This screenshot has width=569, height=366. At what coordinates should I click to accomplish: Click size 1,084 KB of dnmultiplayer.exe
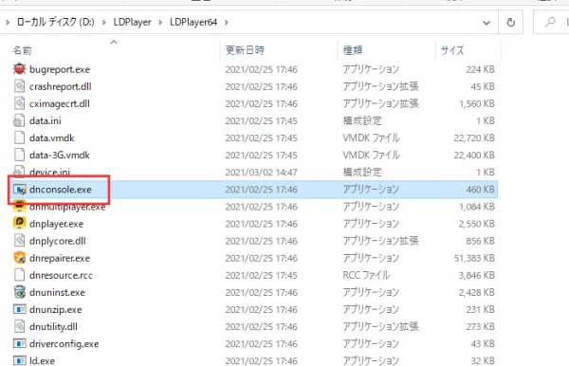click(476, 207)
